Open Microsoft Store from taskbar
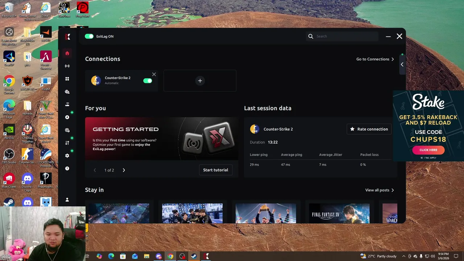464x261 pixels. pyautogui.click(x=123, y=256)
